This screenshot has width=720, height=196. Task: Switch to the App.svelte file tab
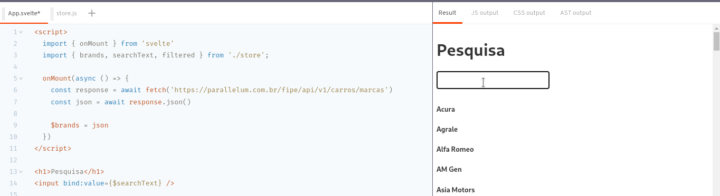24,13
